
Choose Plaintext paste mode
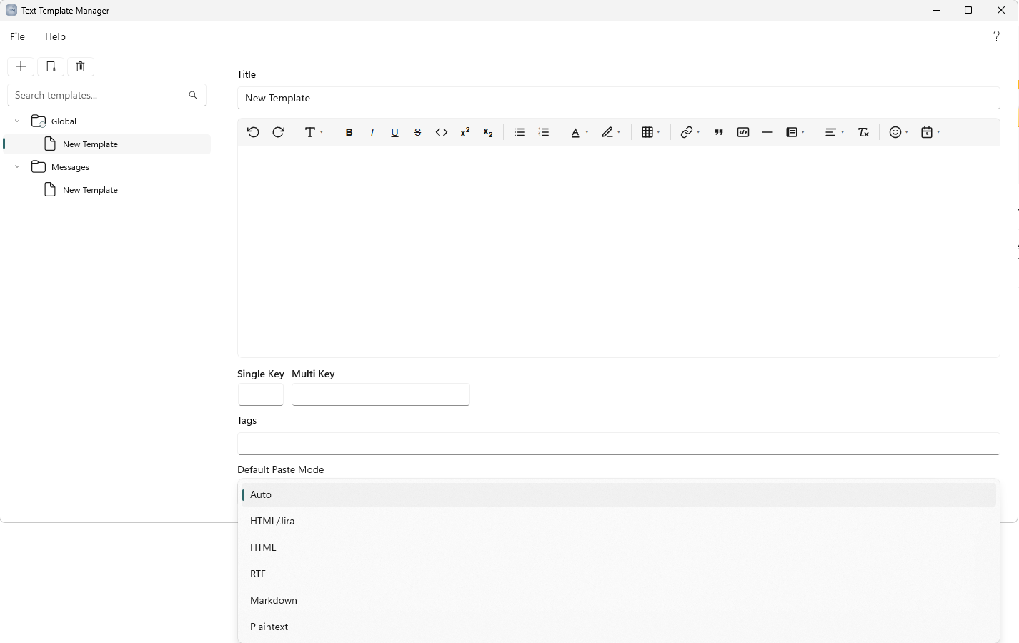pos(619,627)
